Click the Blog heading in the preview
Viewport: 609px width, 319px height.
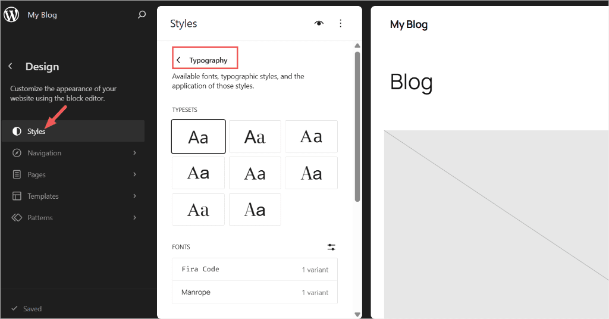[x=412, y=82]
